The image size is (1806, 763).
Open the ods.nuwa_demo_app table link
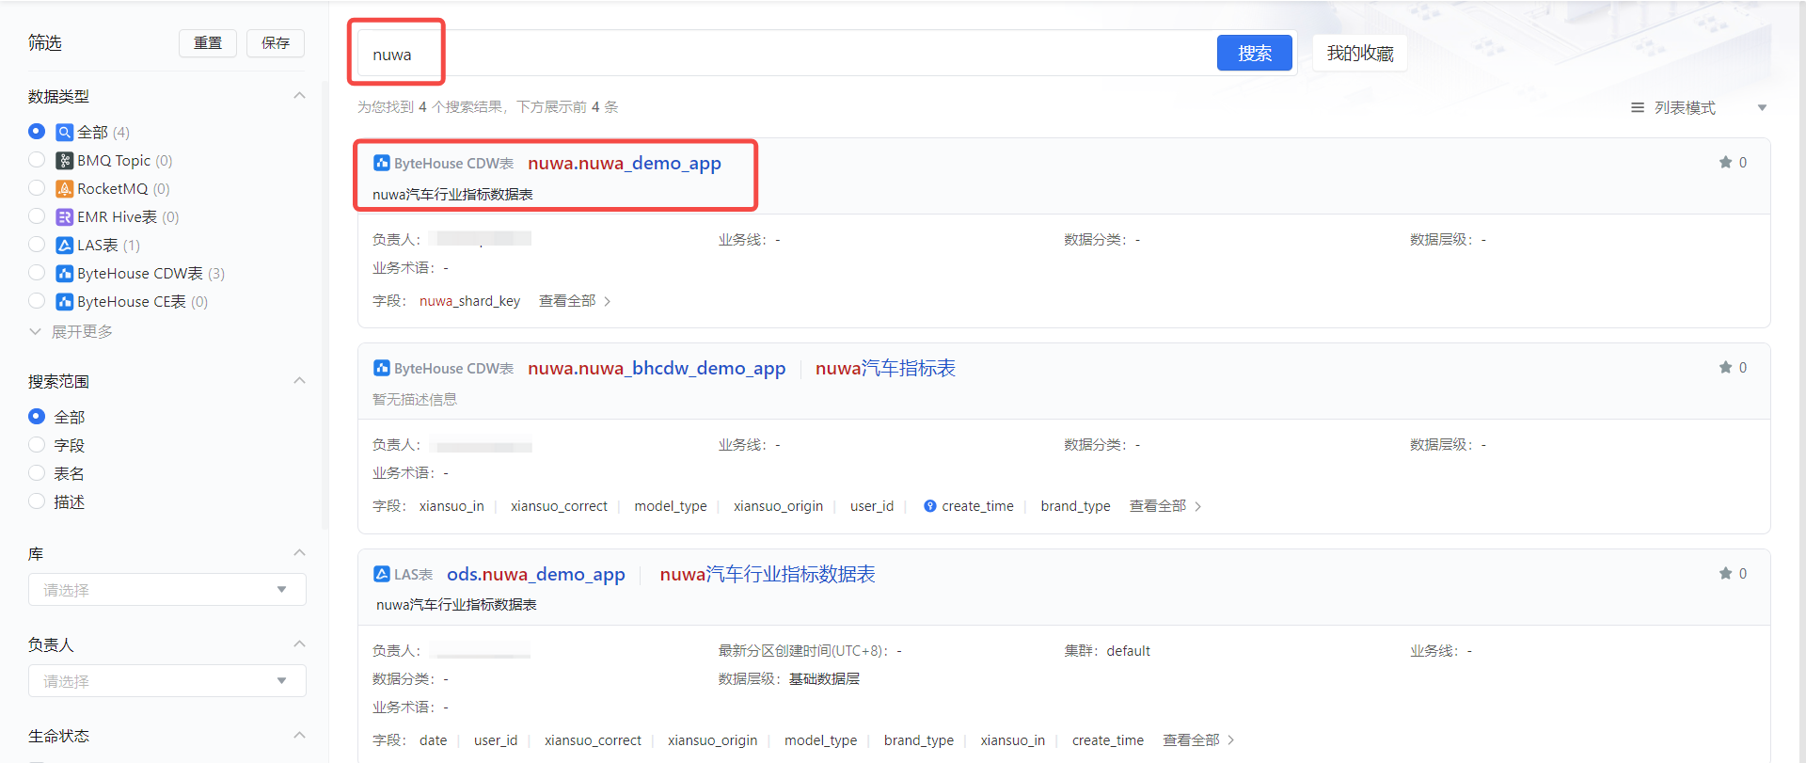tap(536, 574)
